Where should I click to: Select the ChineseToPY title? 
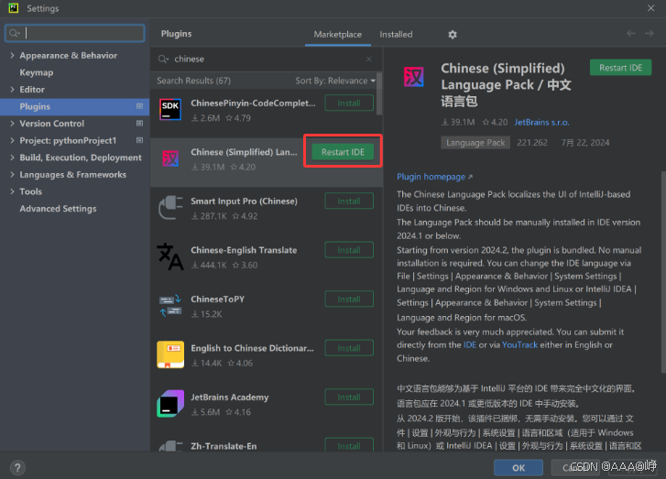(x=217, y=299)
